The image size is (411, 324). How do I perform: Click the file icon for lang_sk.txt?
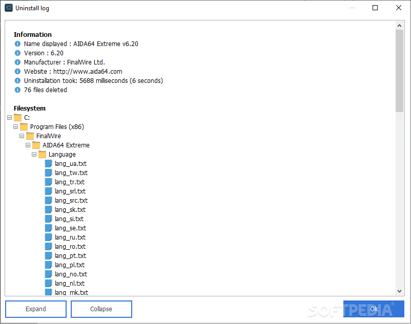coord(49,209)
